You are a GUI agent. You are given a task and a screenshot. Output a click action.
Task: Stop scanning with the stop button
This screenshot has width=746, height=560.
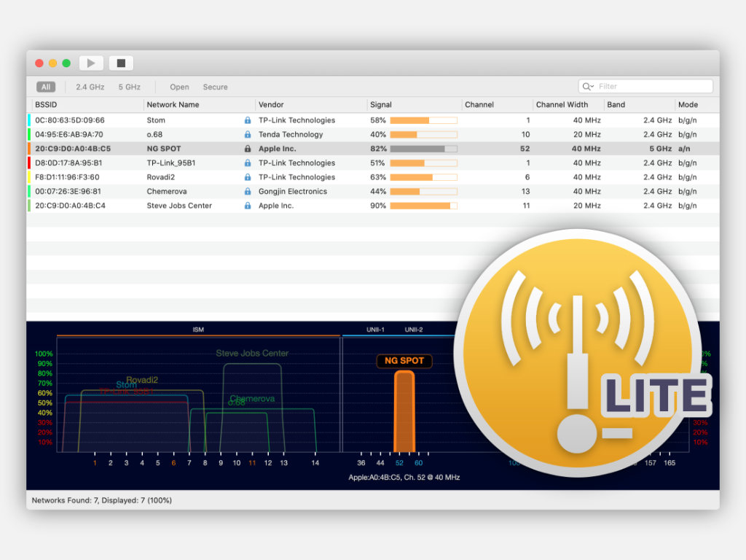pyautogui.click(x=121, y=63)
